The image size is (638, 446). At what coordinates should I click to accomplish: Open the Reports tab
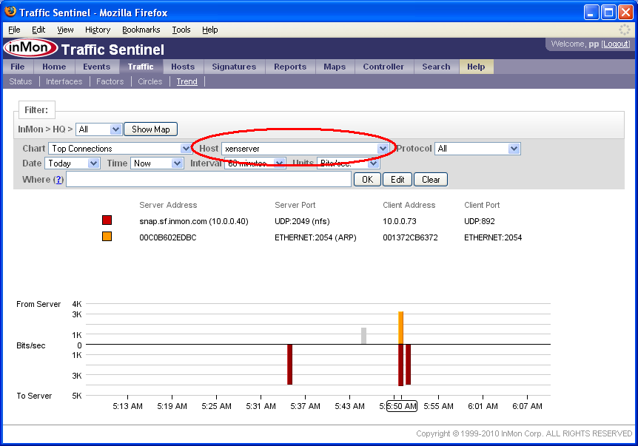coord(290,67)
